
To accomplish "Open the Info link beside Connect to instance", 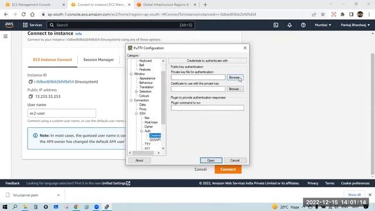I will click(x=79, y=34).
